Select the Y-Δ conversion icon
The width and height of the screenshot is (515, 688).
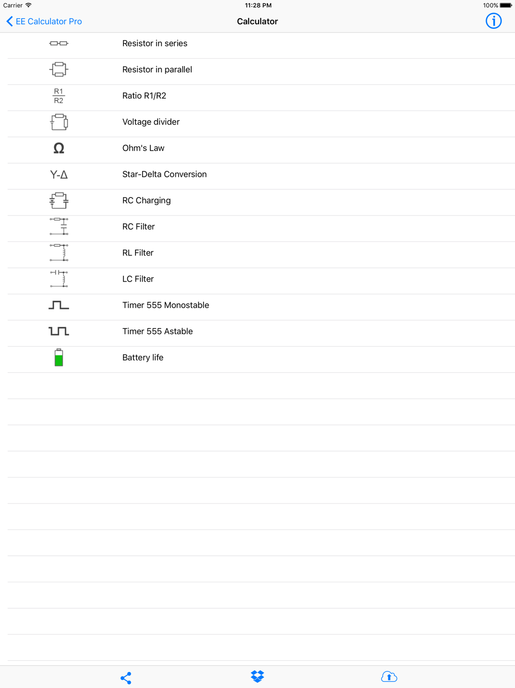[x=59, y=174]
